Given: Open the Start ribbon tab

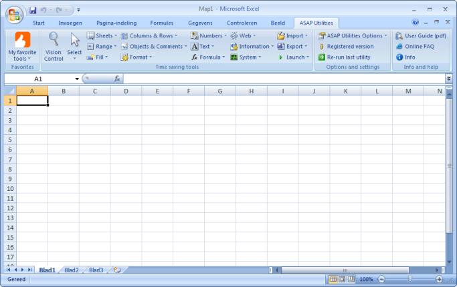Looking at the screenshot, I should coord(38,23).
